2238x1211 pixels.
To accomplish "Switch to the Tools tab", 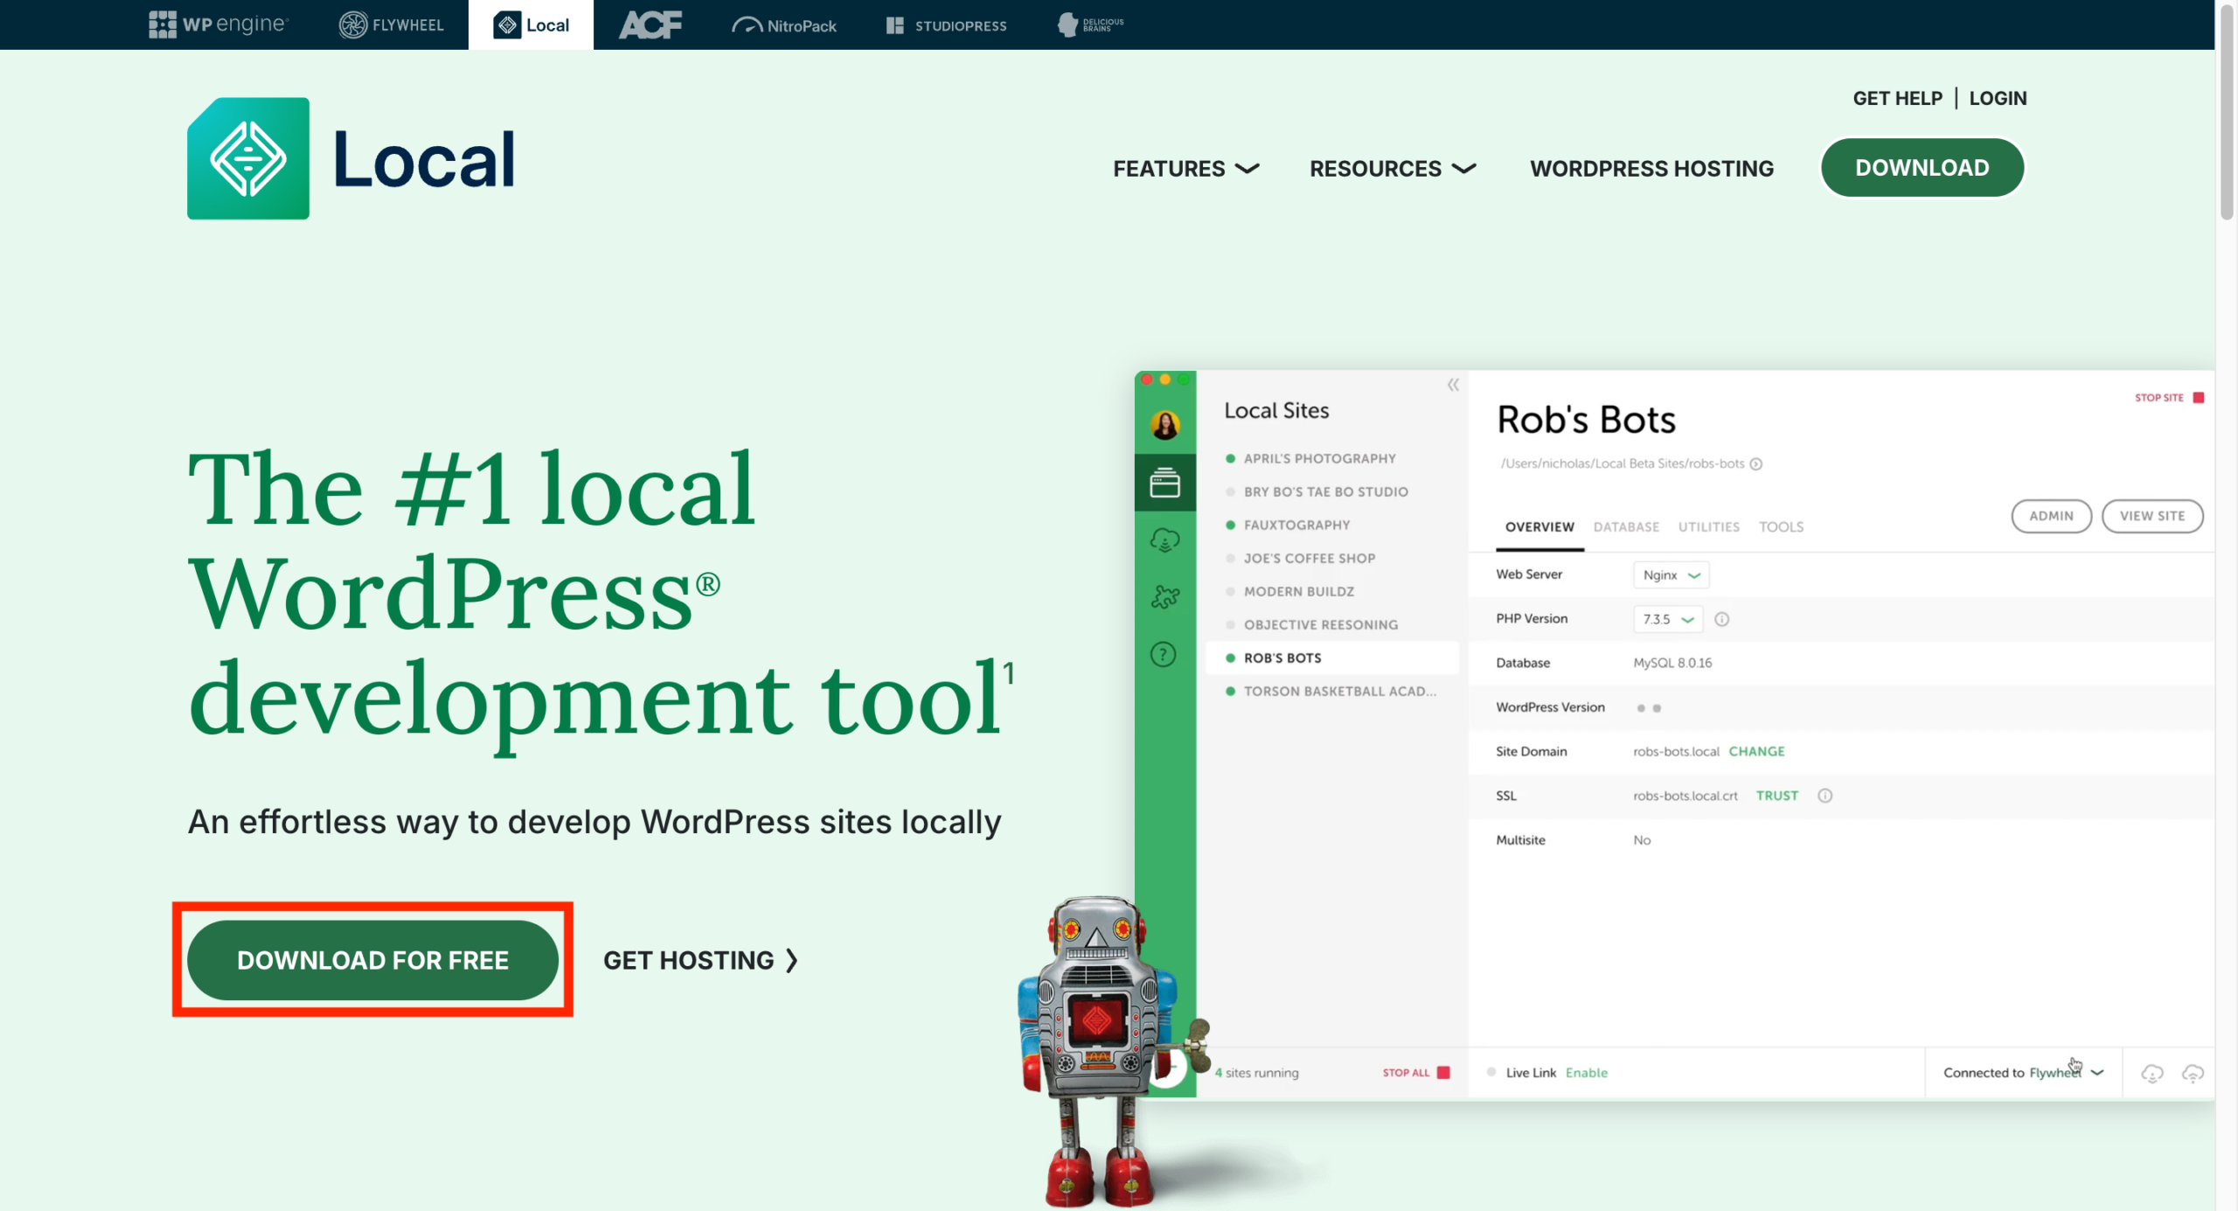I will click(1781, 527).
